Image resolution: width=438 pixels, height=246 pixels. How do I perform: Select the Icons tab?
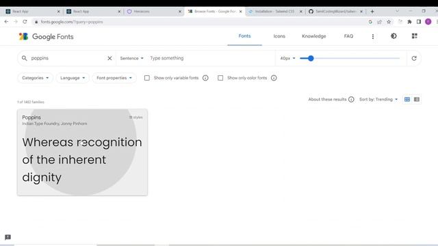coord(279,36)
